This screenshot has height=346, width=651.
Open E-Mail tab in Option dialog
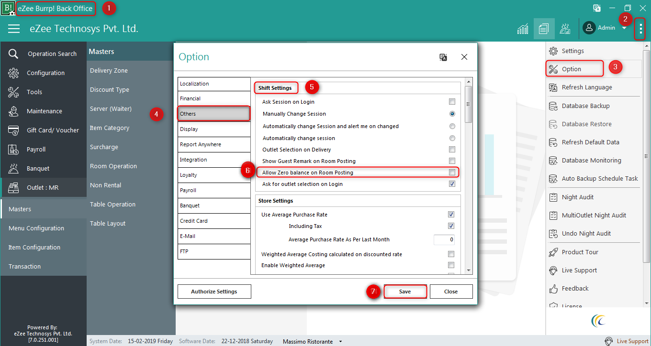click(x=214, y=236)
